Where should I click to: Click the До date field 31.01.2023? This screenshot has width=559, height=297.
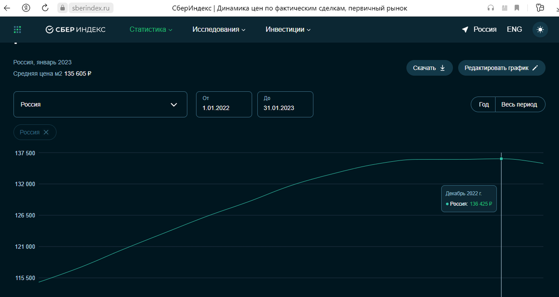(285, 104)
